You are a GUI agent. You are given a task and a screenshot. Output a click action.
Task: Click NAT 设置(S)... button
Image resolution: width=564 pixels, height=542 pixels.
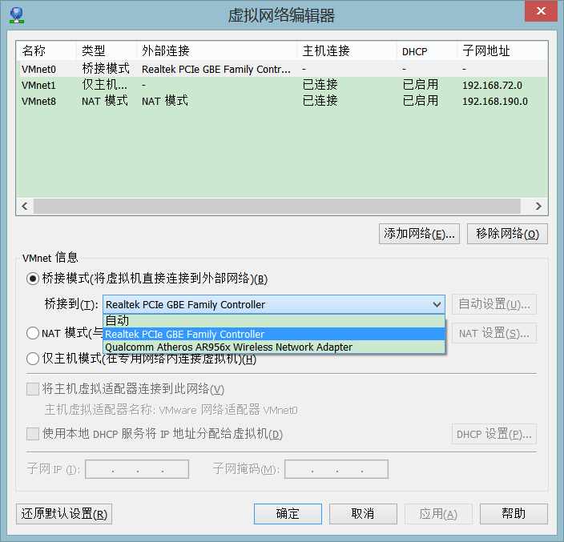coord(493,333)
